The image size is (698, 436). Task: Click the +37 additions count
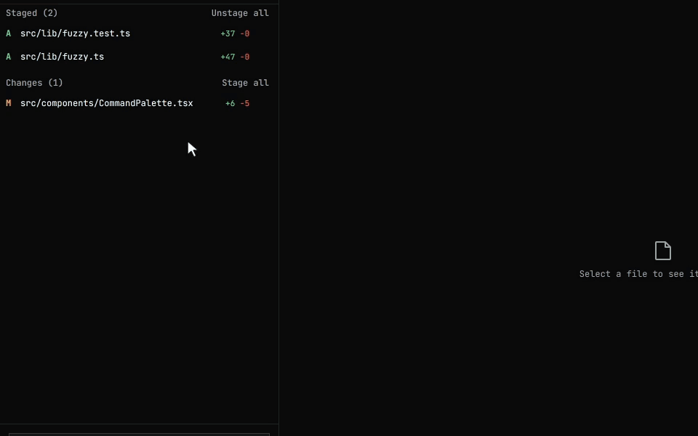tap(228, 33)
